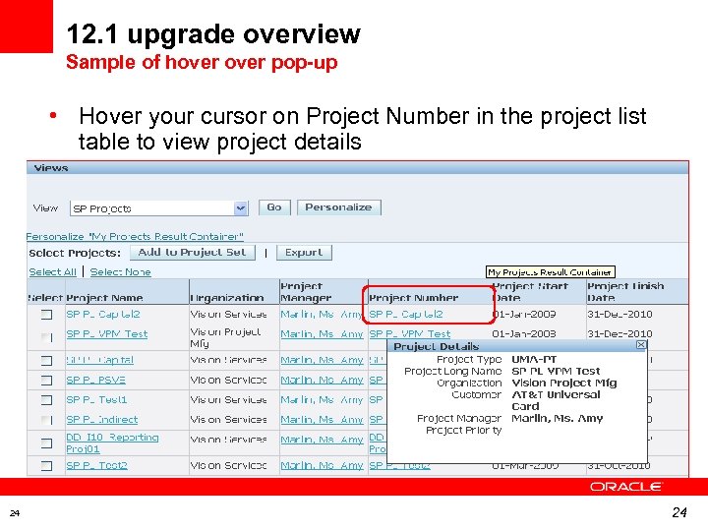This screenshot has height=531, width=708.
Task: Open SP PL VPM Test in Project Name column
Action: pyautogui.click(x=107, y=334)
